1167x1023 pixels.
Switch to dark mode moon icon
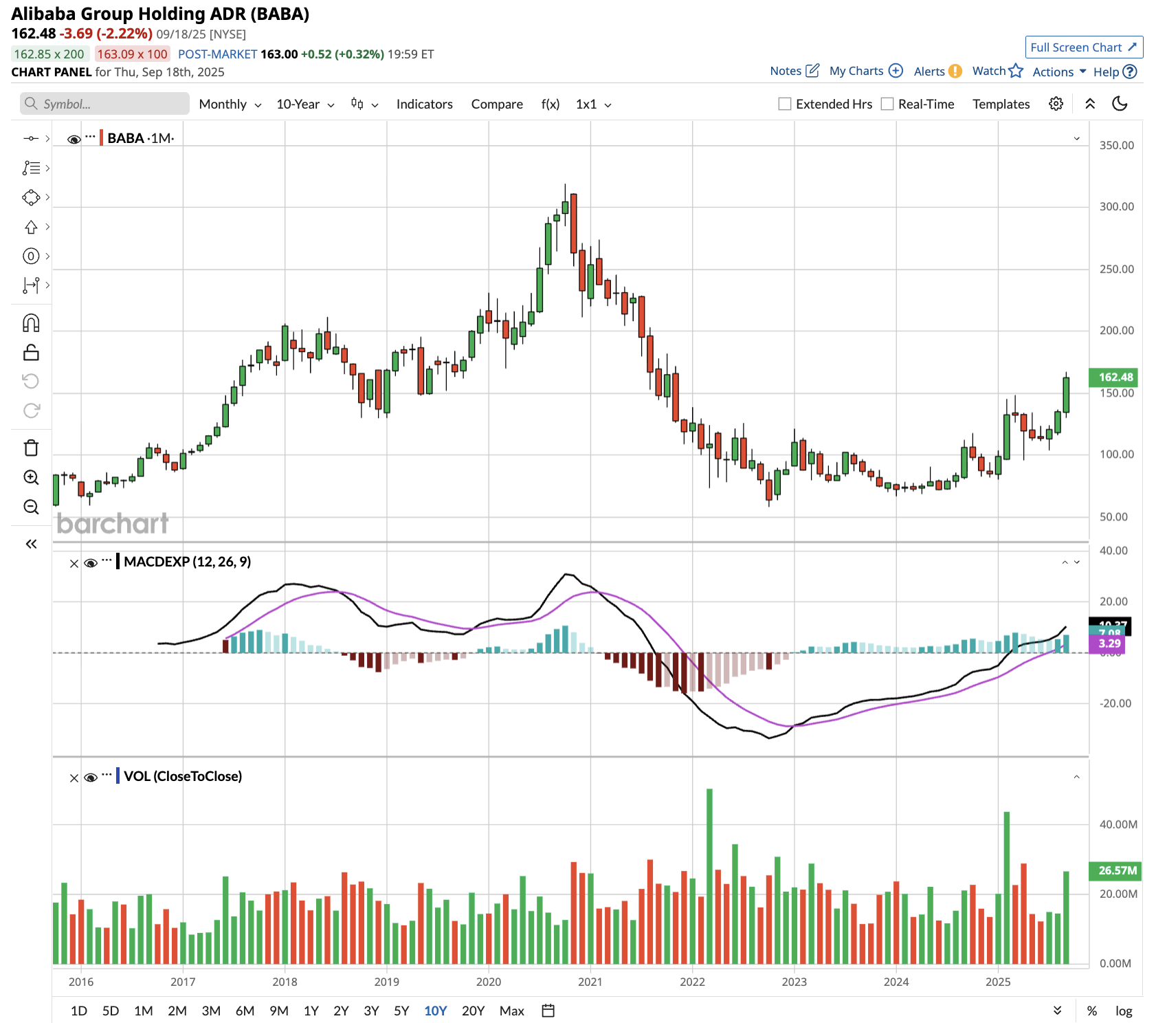tap(1120, 104)
